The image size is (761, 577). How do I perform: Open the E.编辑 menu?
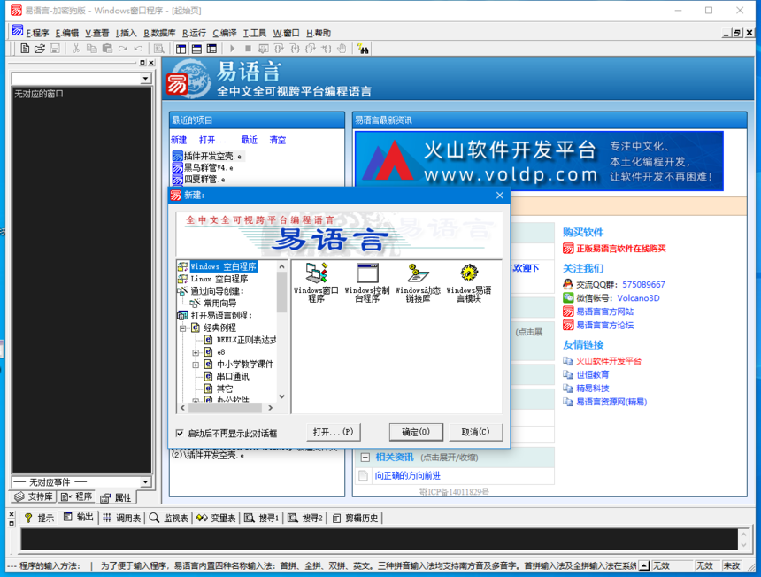(67, 33)
